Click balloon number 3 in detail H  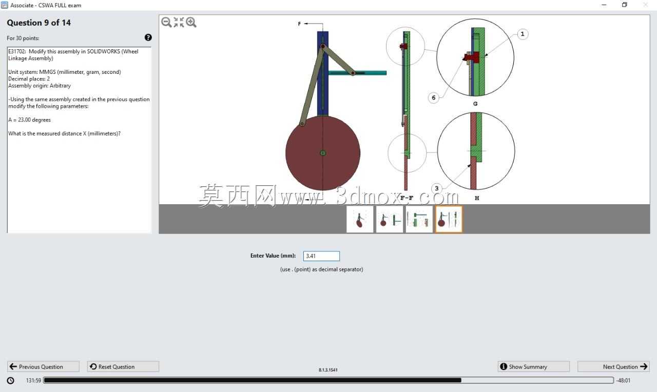click(x=437, y=188)
